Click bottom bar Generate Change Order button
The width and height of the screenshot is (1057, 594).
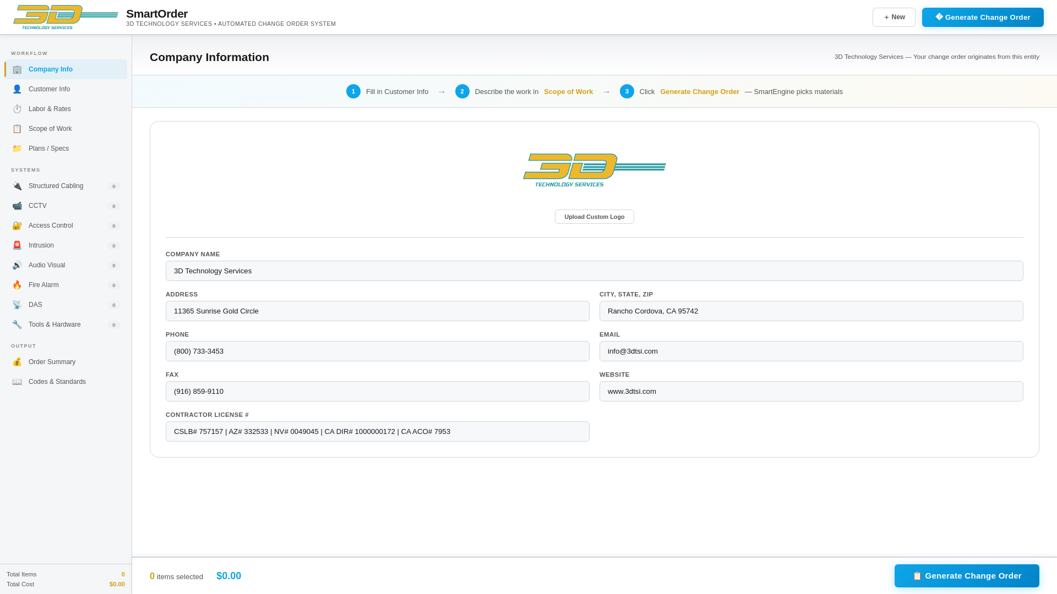tap(967, 576)
